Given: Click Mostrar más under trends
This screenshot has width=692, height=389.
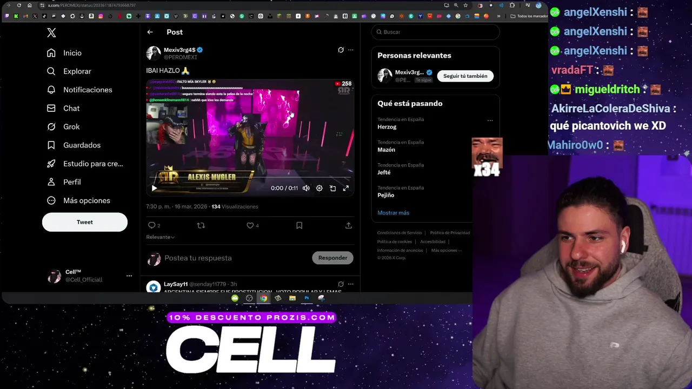Looking at the screenshot, I should 393,213.
